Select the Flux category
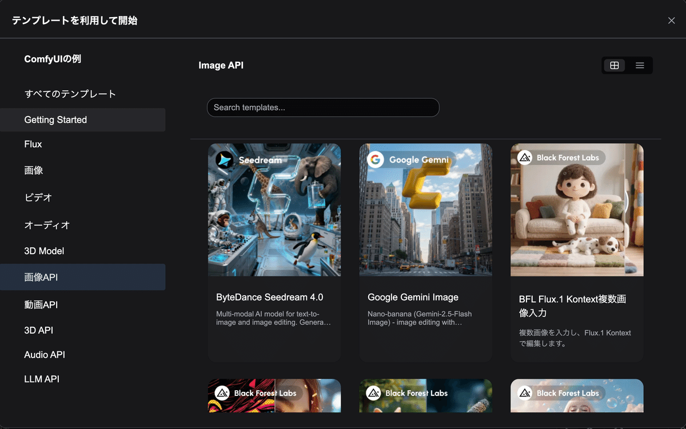Viewport: 686px width, 429px height. tap(83, 145)
